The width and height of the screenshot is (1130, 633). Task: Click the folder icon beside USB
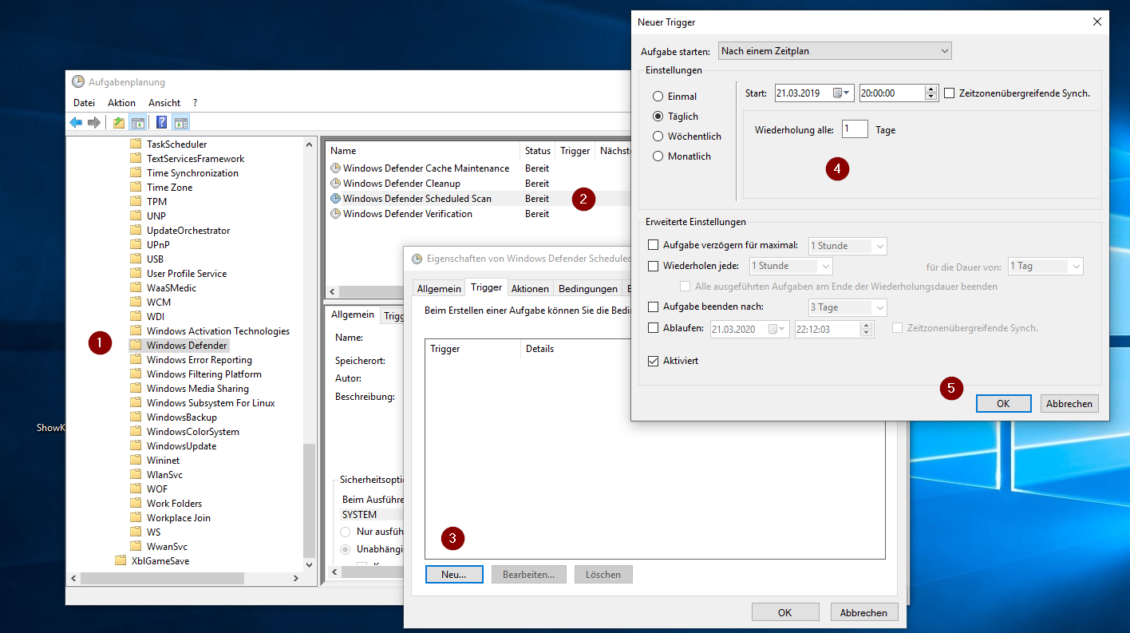click(135, 259)
